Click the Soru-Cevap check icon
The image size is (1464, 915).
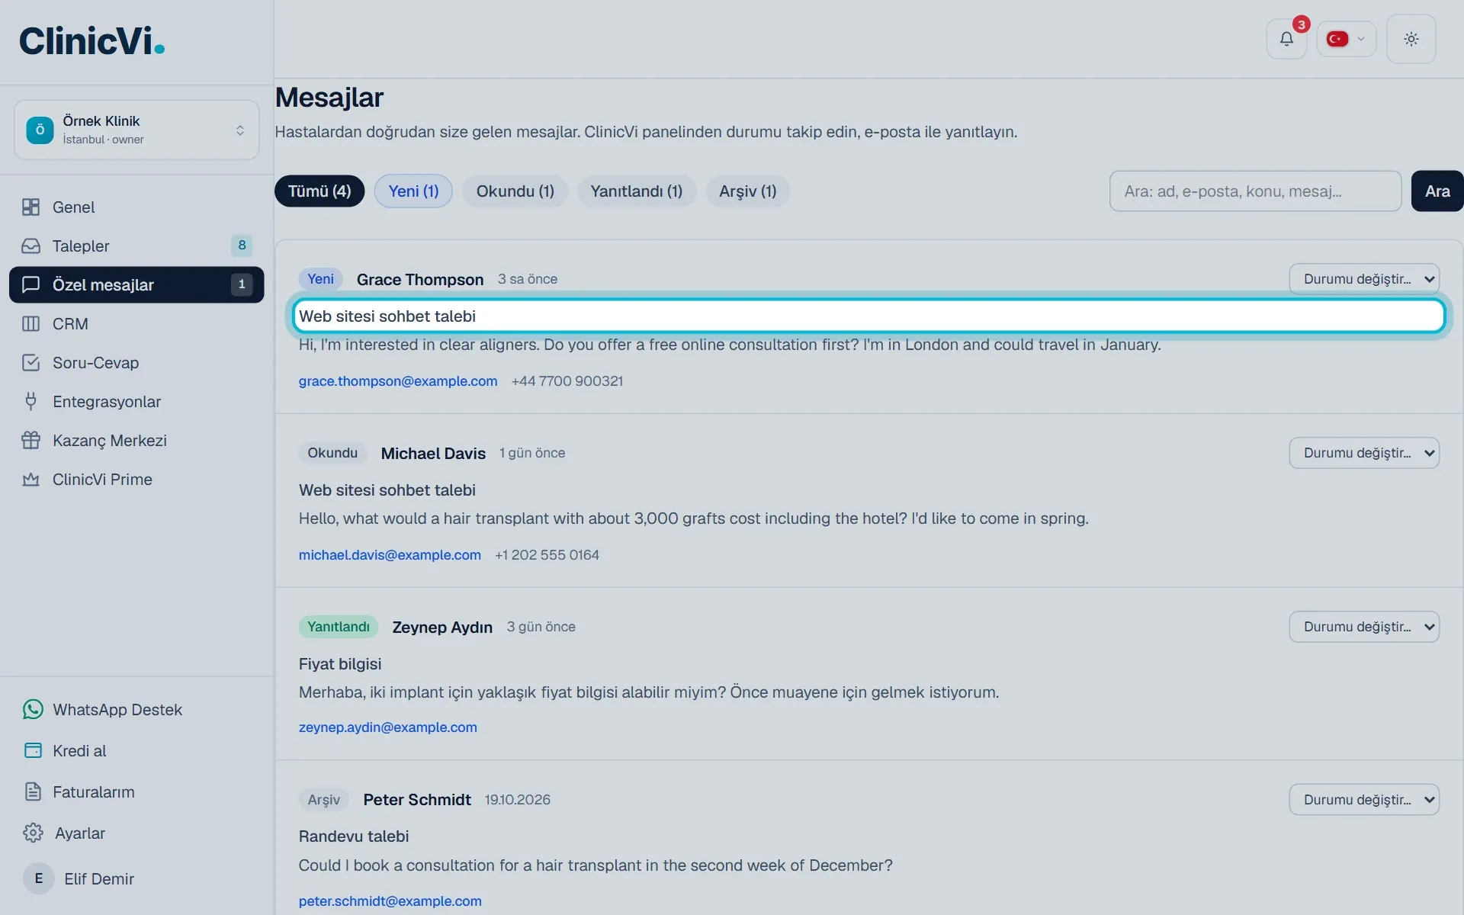pyautogui.click(x=30, y=363)
